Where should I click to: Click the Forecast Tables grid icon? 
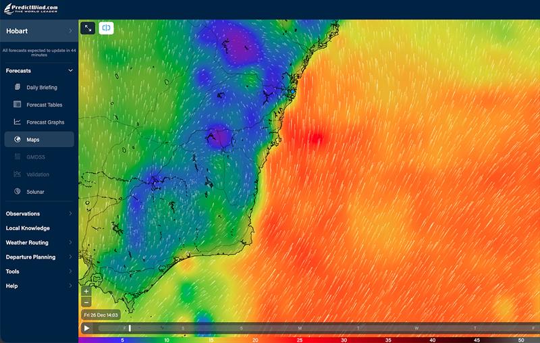pos(18,104)
